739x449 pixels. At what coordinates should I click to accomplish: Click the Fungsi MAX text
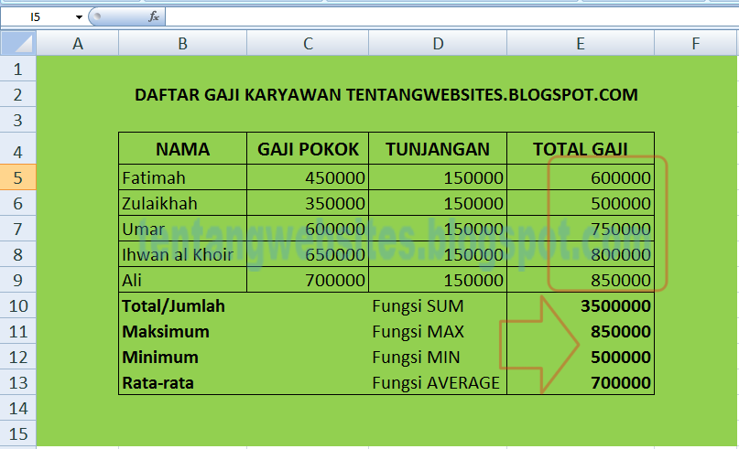pyautogui.click(x=418, y=331)
